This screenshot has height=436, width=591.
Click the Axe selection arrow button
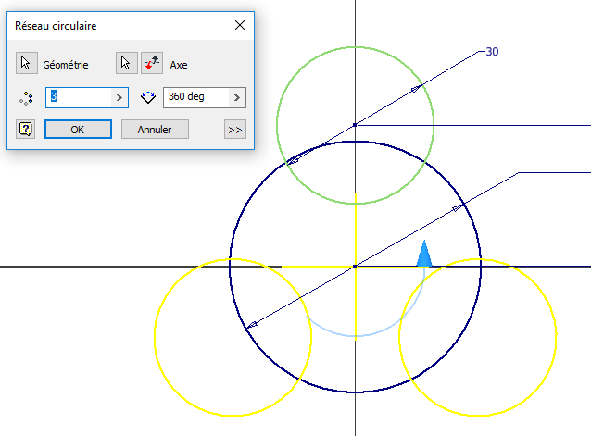tap(126, 63)
